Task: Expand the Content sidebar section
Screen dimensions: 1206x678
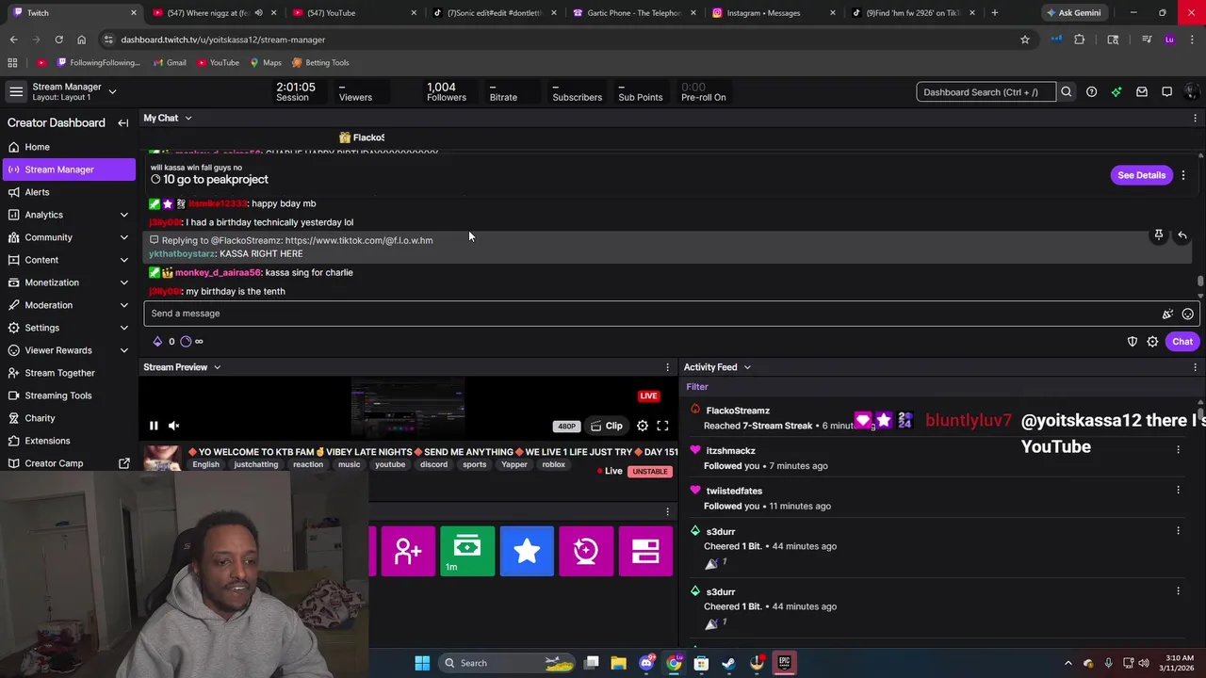Action: [123, 260]
